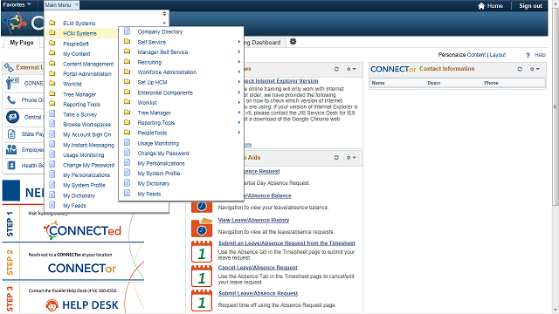Click the Cancel Leave/Absence Request calendar icon

[x=202, y=276]
